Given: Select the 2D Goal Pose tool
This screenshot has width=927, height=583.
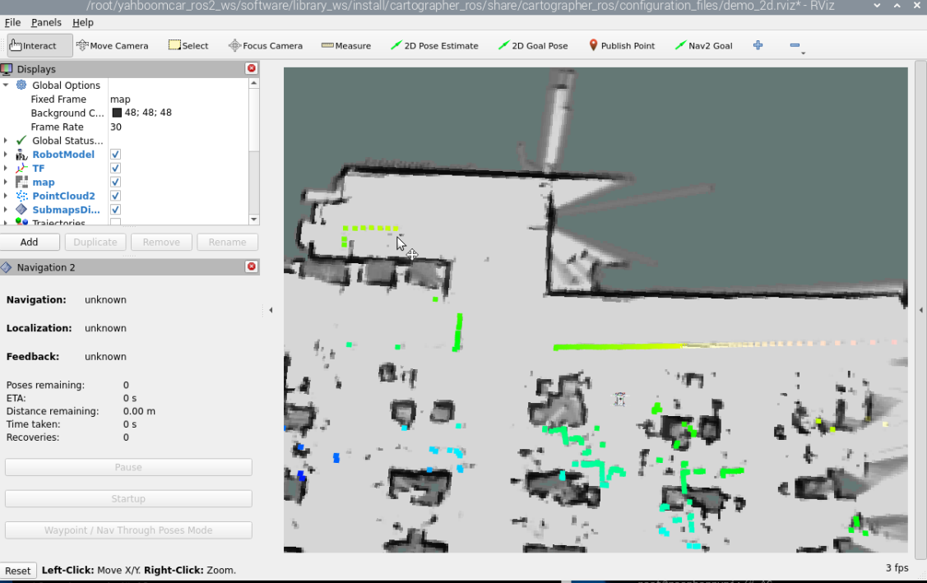Looking at the screenshot, I should 533,46.
